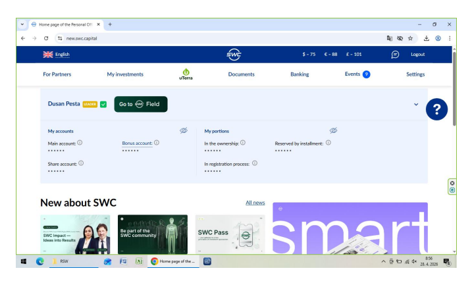472x285 pixels.
Task: Open the For Partners menu
Action: (x=57, y=74)
